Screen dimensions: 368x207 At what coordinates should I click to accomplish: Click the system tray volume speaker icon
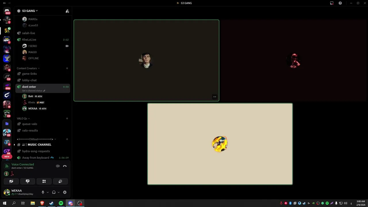pyautogui.click(x=345, y=203)
